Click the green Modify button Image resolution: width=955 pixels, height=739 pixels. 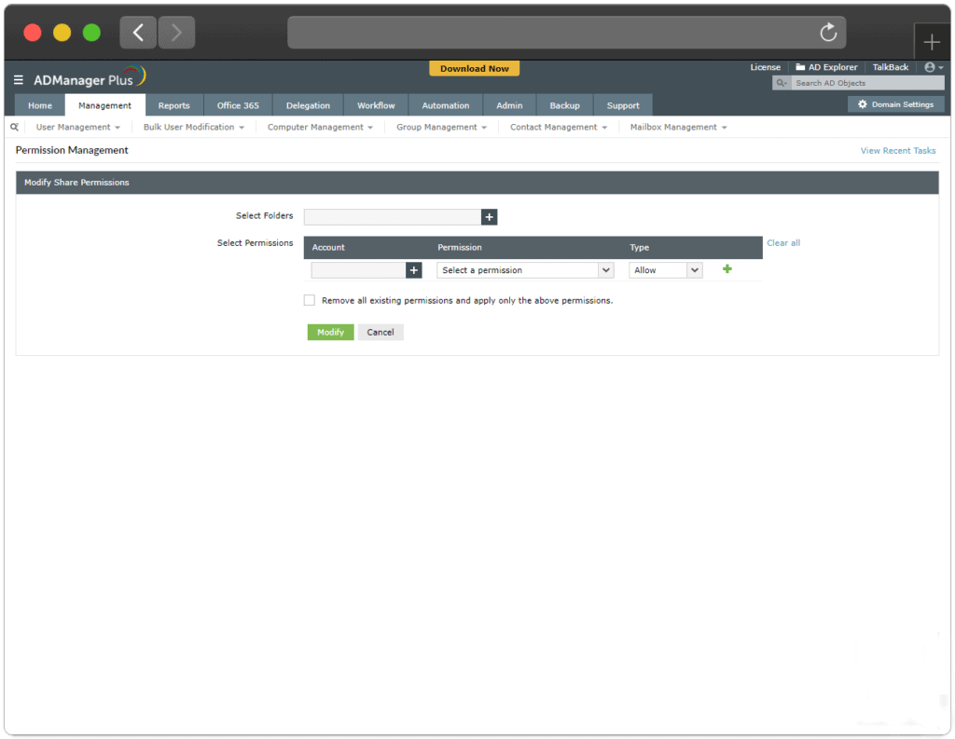331,333
